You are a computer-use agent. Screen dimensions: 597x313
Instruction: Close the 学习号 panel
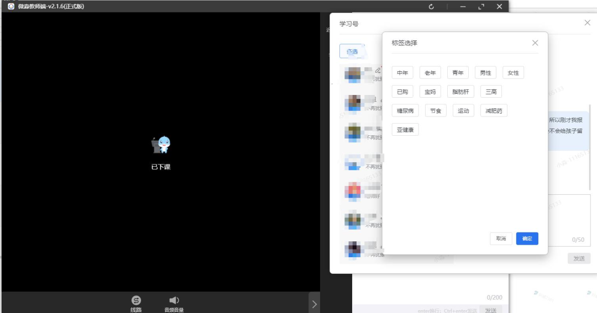[588, 23]
